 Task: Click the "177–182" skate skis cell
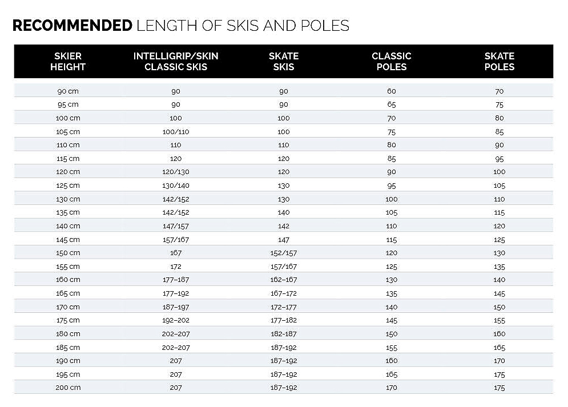click(284, 320)
